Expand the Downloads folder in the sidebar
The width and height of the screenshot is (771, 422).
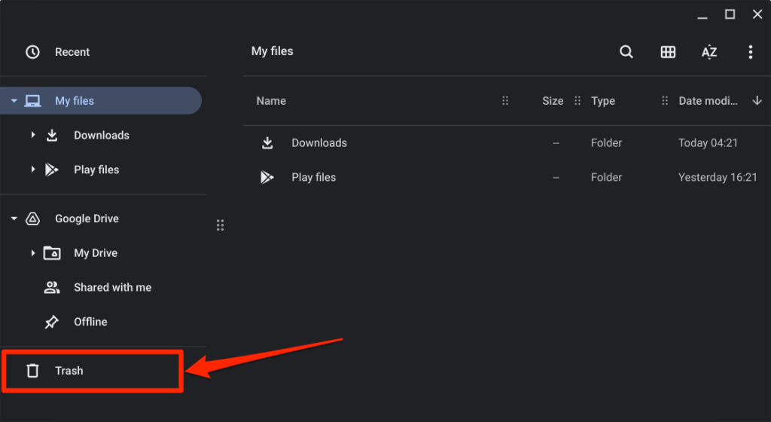tap(33, 136)
